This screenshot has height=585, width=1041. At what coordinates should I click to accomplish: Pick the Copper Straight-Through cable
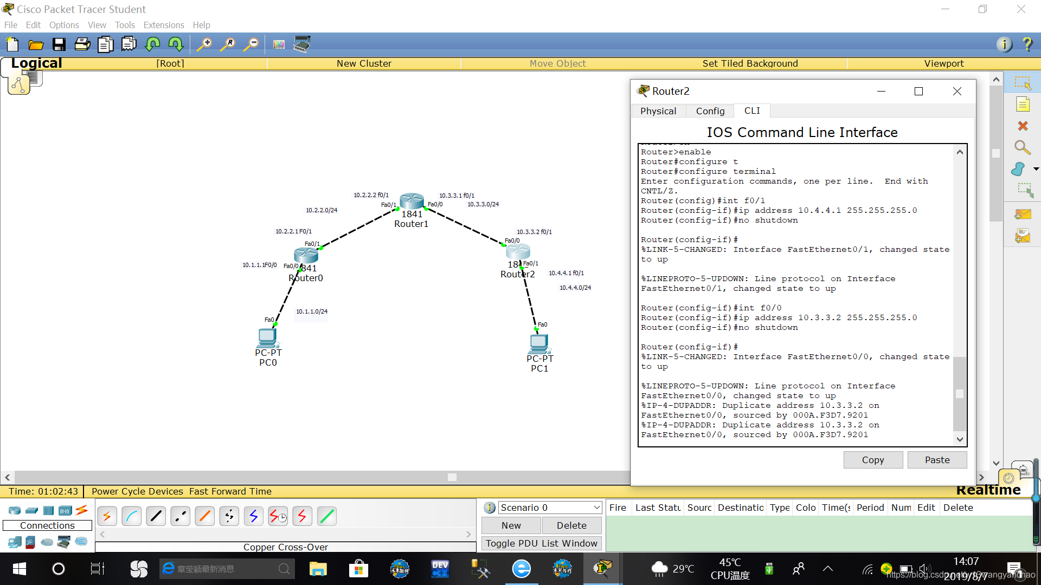tap(156, 516)
